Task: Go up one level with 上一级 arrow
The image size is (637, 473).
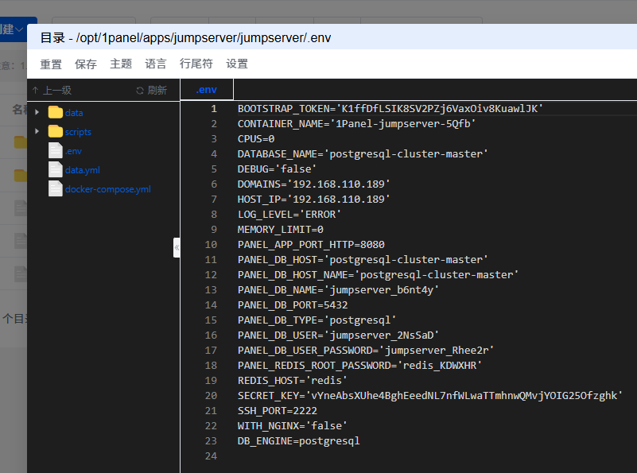Action: tap(36, 91)
